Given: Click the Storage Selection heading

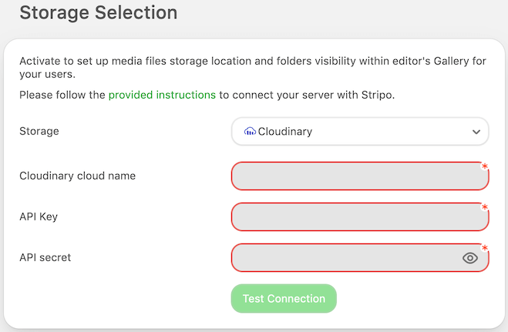Looking at the screenshot, I should tap(98, 13).
